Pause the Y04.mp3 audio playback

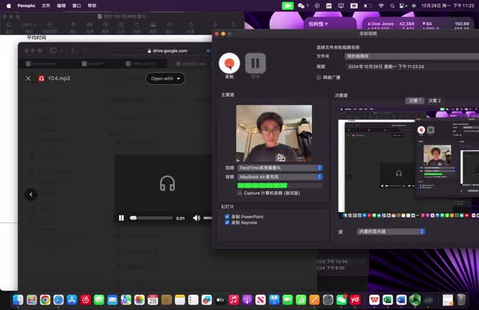coord(121,218)
